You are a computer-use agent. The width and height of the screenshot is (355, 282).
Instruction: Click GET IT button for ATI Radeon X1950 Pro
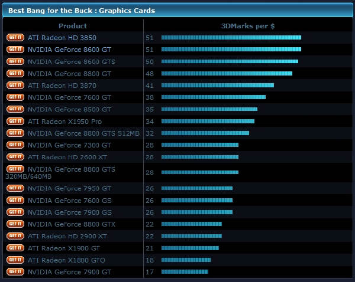[15, 121]
